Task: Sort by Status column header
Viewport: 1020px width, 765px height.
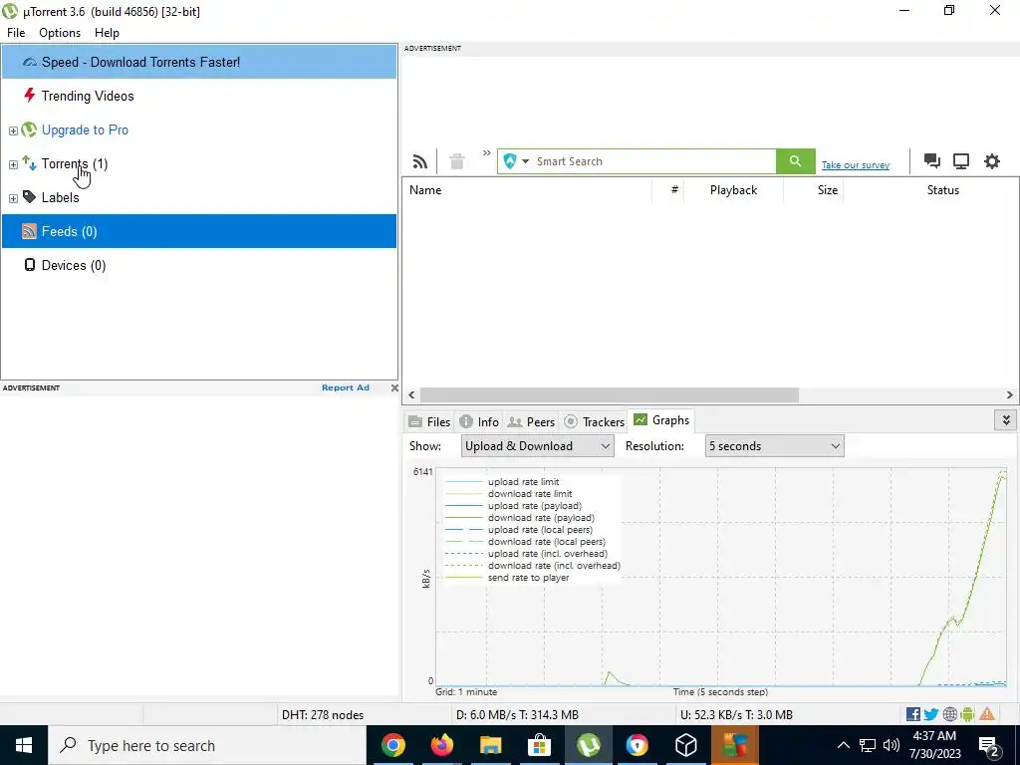Action: (942, 190)
